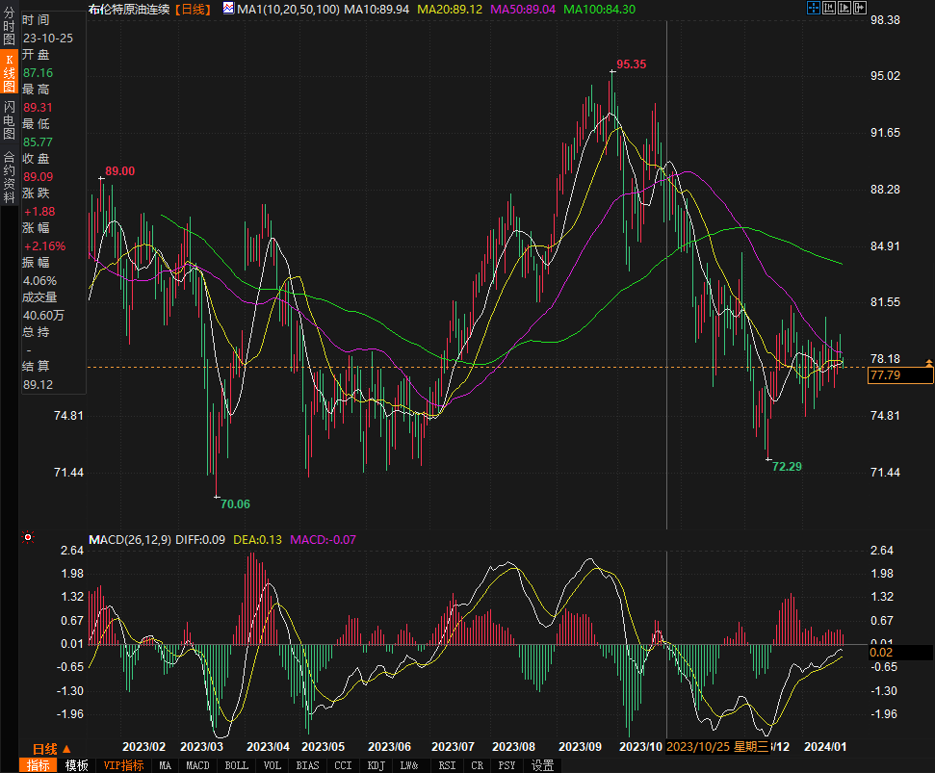Enable the BOLL indicator
The image size is (935, 773).
(x=236, y=765)
